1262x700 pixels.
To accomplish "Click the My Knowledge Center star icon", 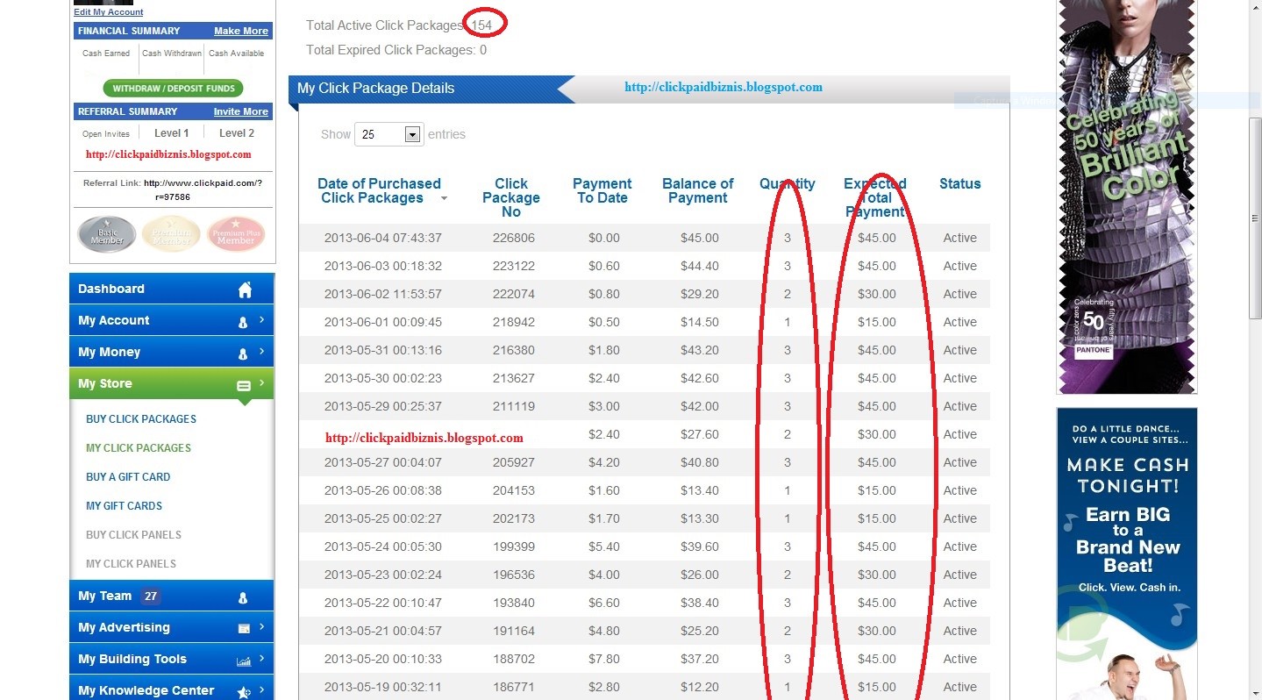I will click(244, 692).
